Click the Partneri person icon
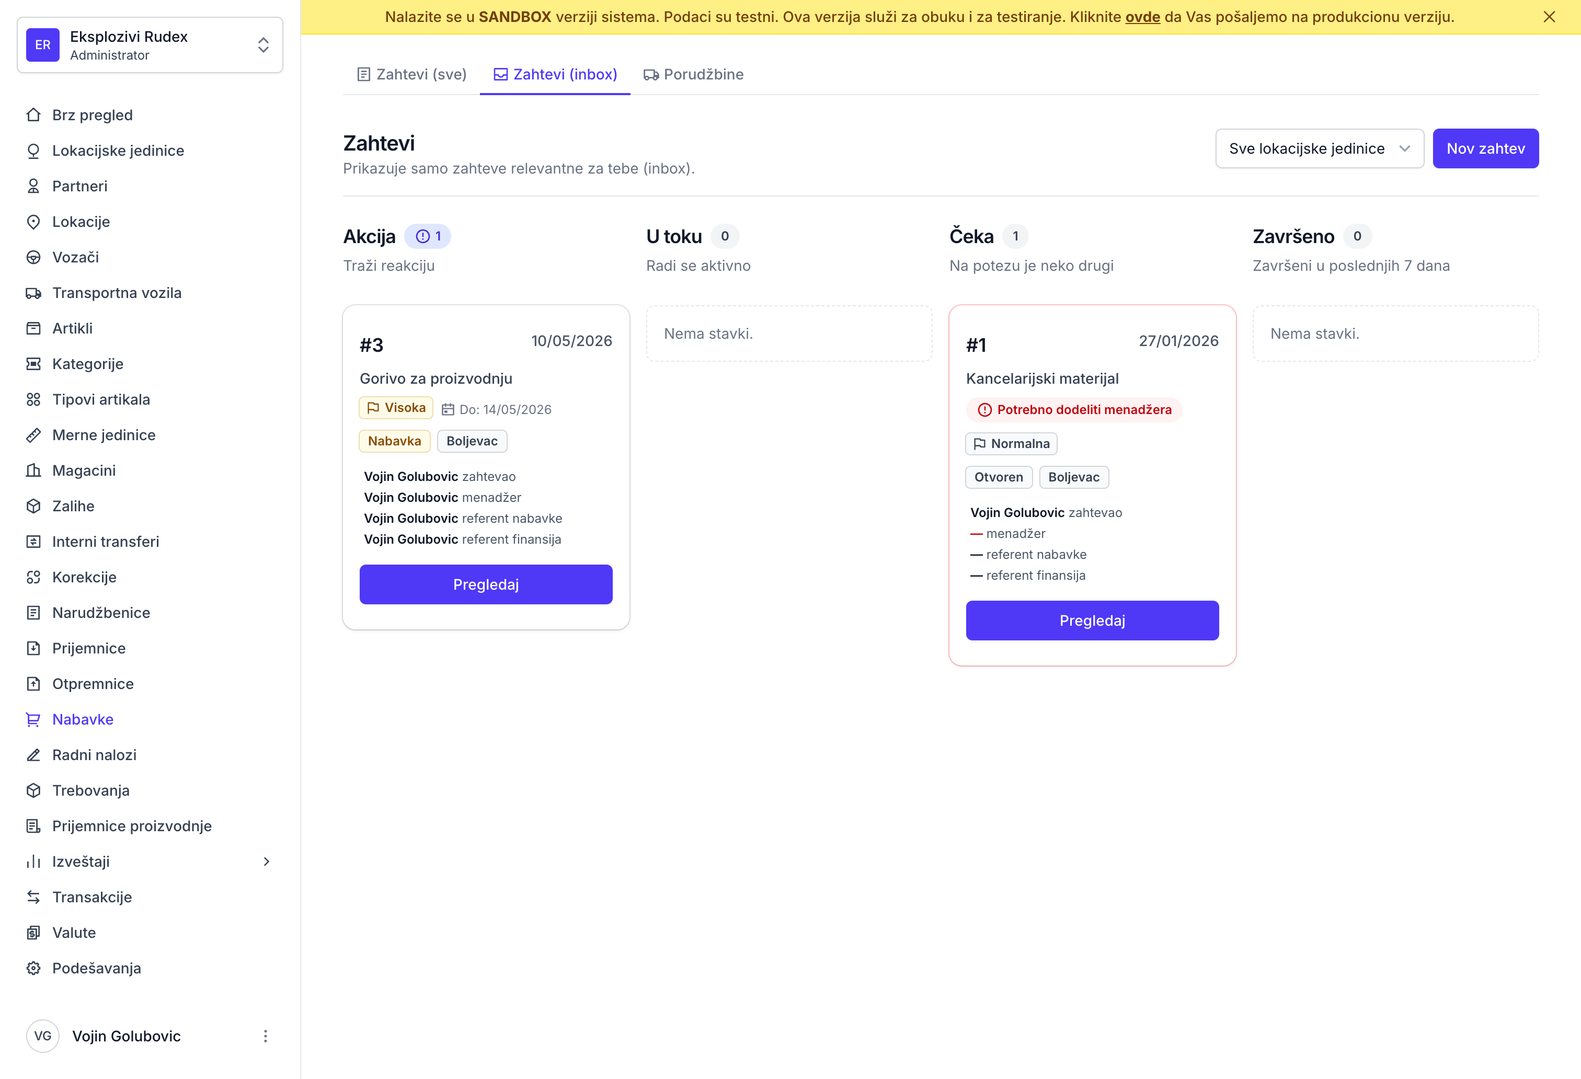 (33, 187)
